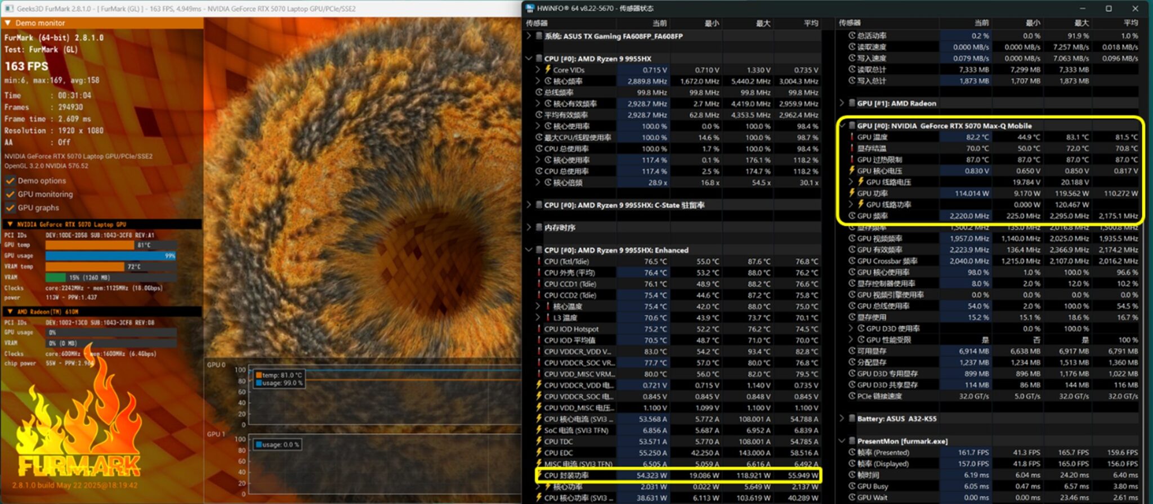Expand the Core VIDs row
Image resolution: width=1153 pixels, height=504 pixels.
click(538, 70)
